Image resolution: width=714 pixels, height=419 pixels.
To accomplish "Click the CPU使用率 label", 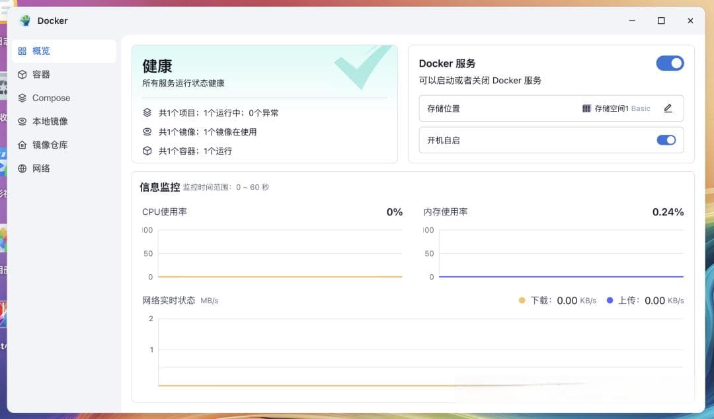I will (165, 211).
